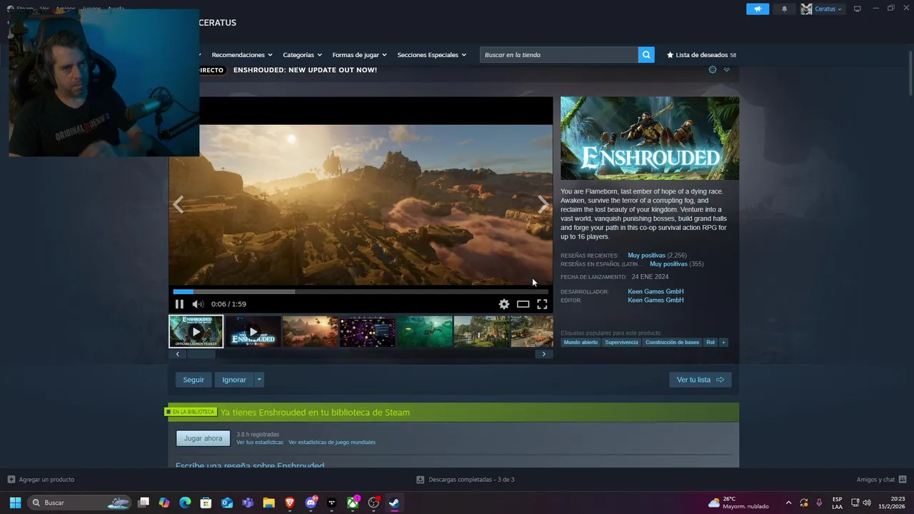
Task: Click the Ignorar button
Action: 234,380
